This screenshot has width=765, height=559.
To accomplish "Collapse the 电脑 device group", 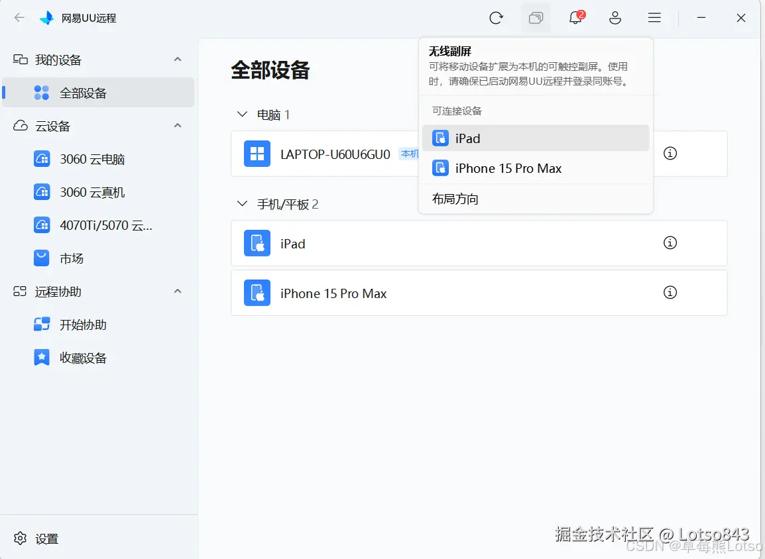I will (x=242, y=114).
